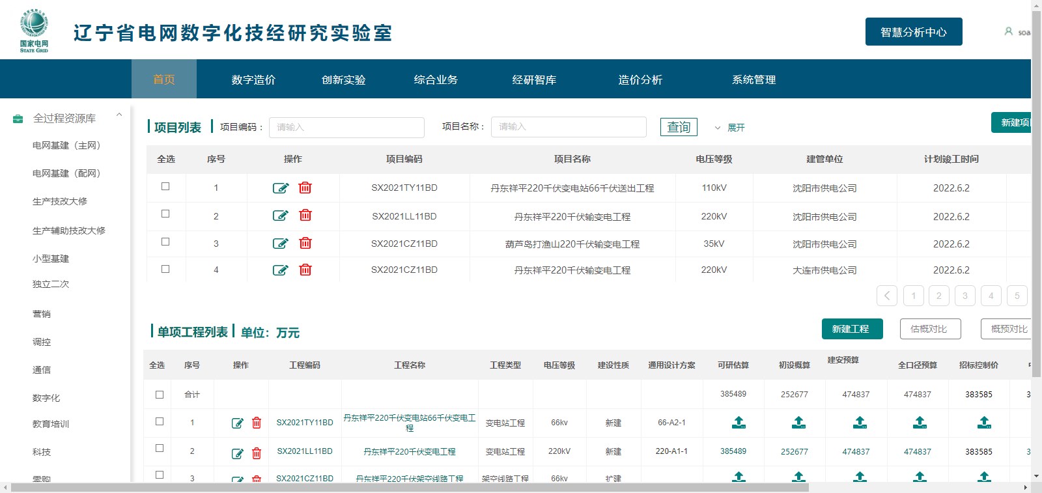Check the box for project row 1
Screen dimensions: 1042x493
tap(165, 186)
